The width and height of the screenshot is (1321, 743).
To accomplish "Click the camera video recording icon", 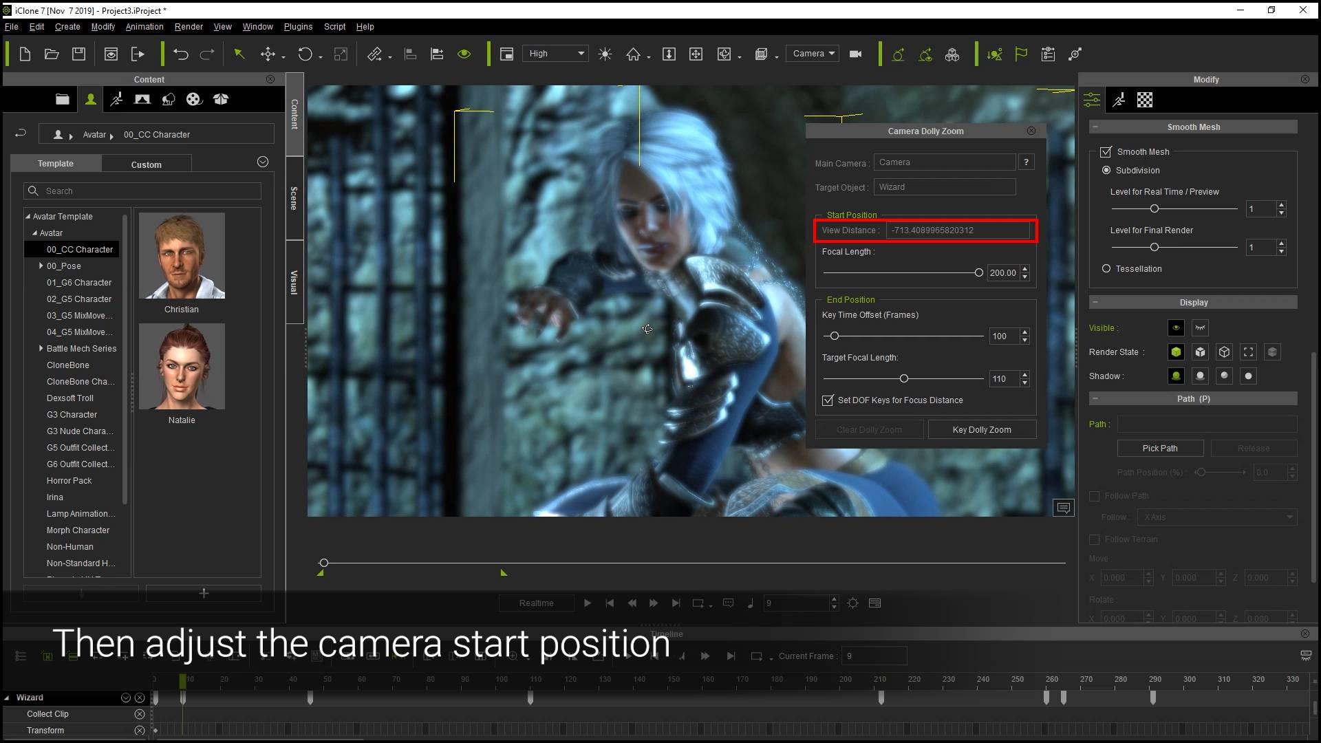I will tap(855, 54).
